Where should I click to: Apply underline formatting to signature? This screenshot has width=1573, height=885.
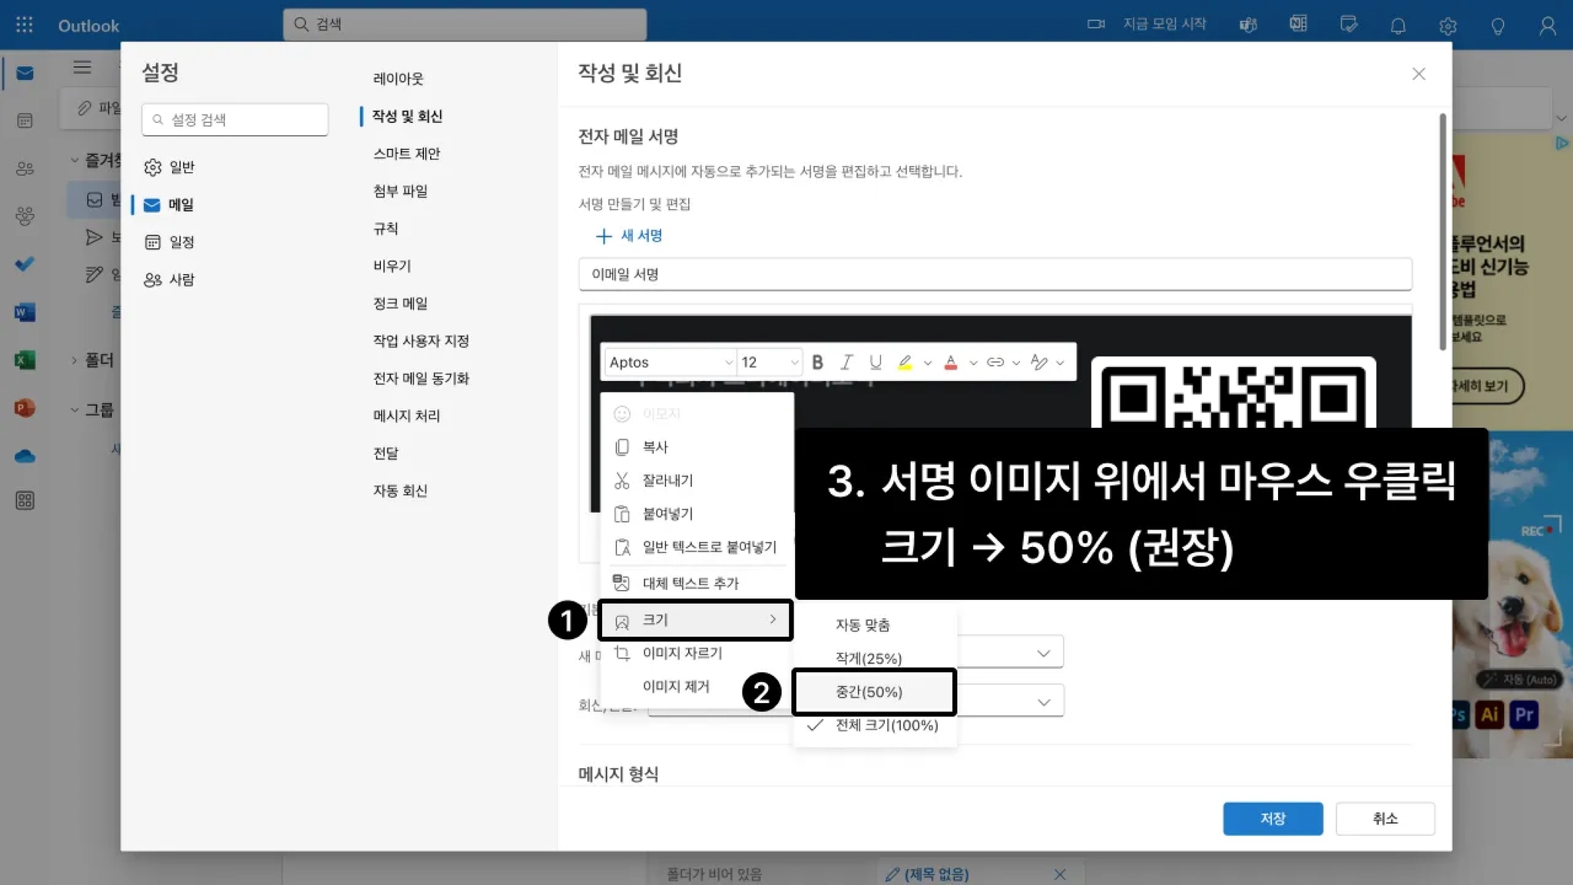pos(875,362)
